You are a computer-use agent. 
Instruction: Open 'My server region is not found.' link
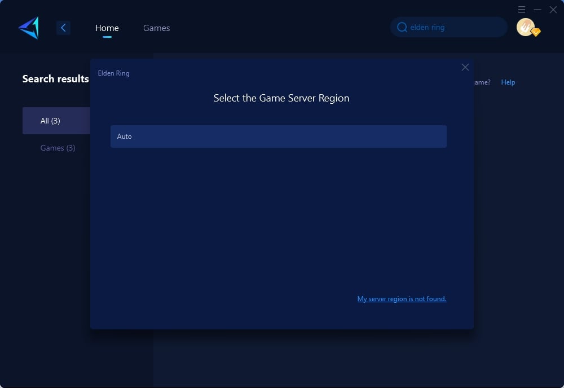coord(402,299)
